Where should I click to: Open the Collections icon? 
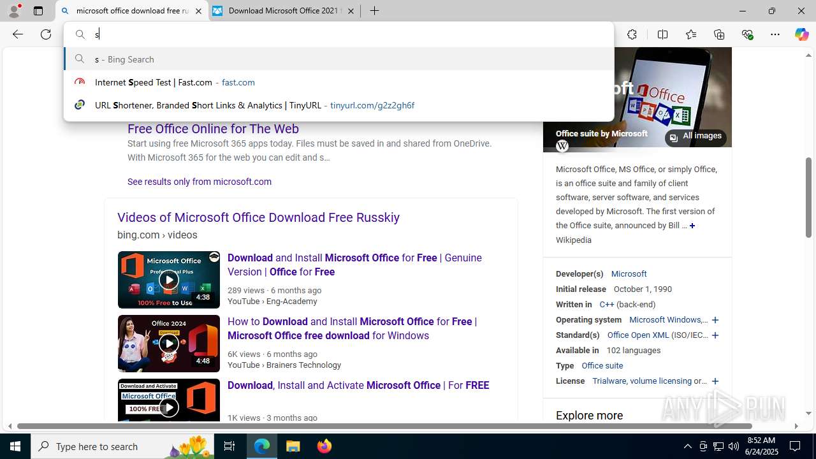click(x=719, y=34)
